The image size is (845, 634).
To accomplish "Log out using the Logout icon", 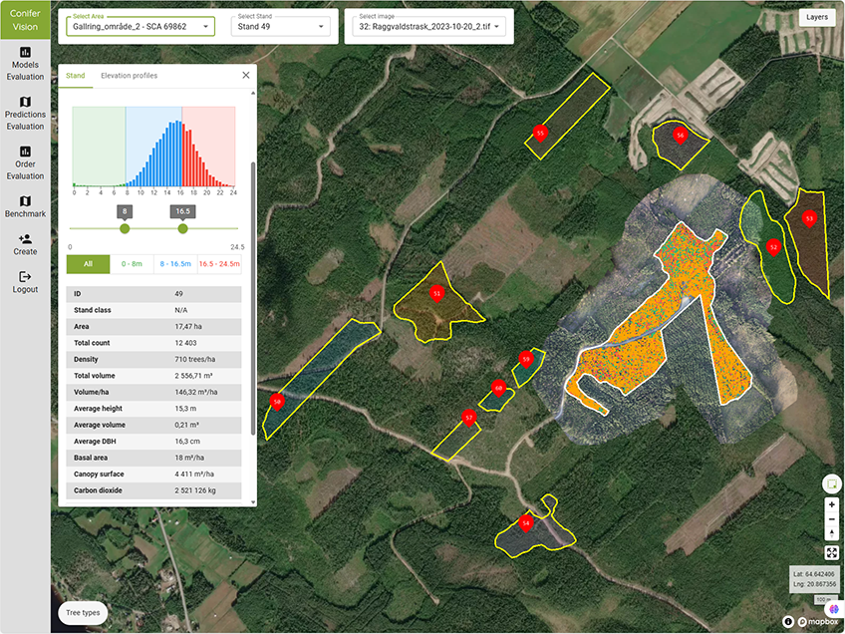I will [25, 277].
